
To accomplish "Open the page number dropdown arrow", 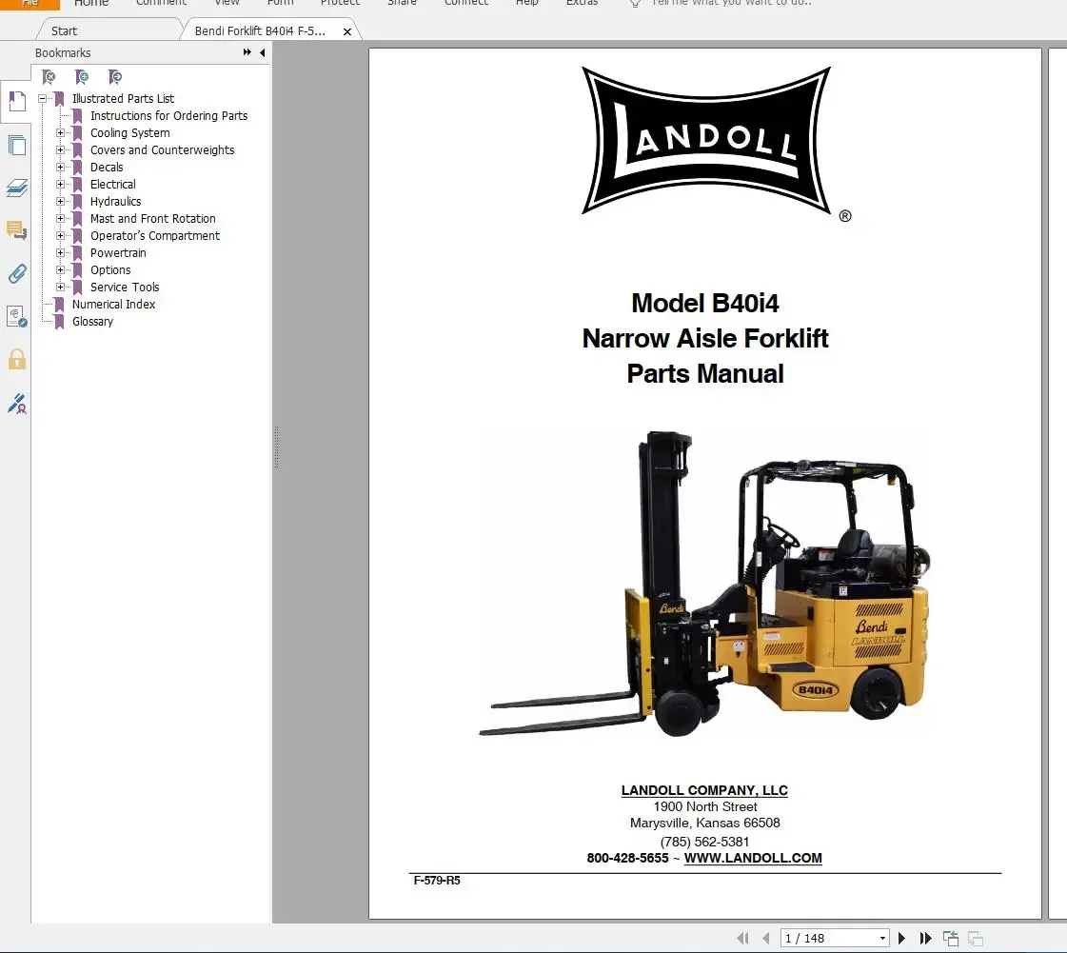I will [882, 939].
